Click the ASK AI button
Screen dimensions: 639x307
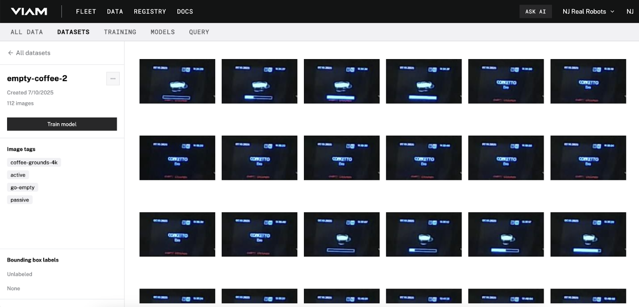(x=536, y=12)
